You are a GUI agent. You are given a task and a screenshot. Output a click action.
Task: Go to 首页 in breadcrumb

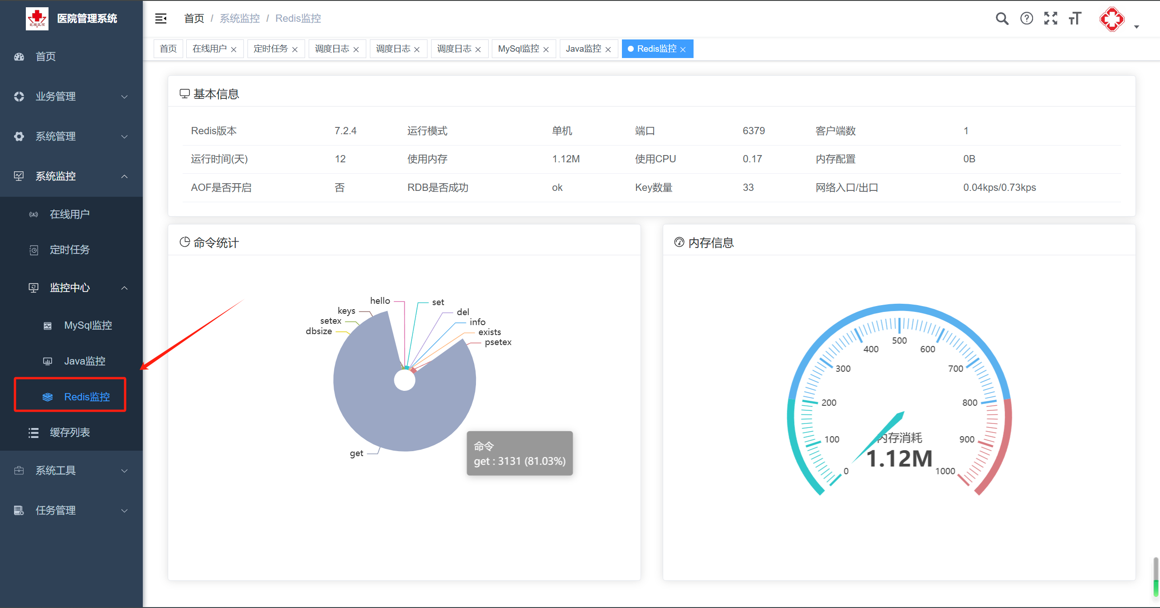pos(194,19)
